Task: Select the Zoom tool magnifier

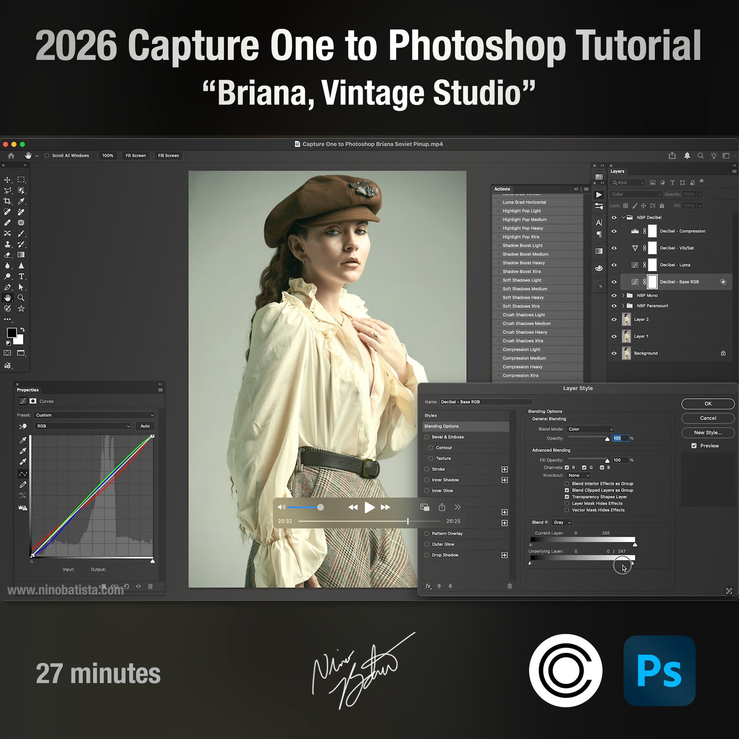Action: coord(21,298)
